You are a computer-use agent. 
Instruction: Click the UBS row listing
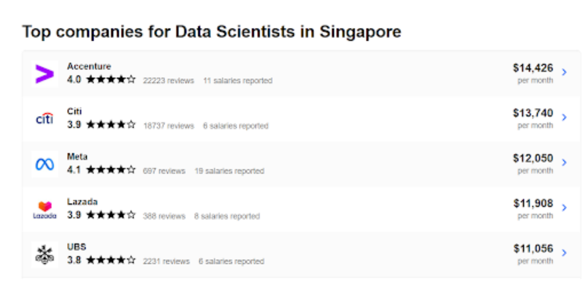coord(293,254)
